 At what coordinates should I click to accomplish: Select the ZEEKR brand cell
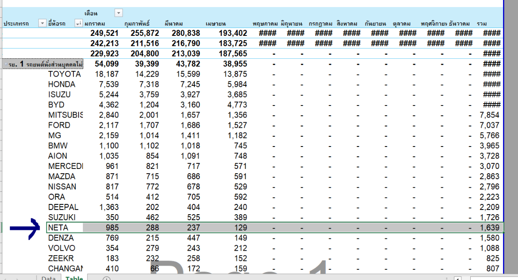pos(61,258)
